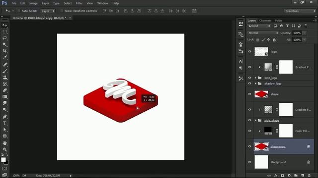Image resolution: width=318 pixels, height=178 pixels.
Task: Select the Dodge tool
Action: pyautogui.click(x=4, y=110)
